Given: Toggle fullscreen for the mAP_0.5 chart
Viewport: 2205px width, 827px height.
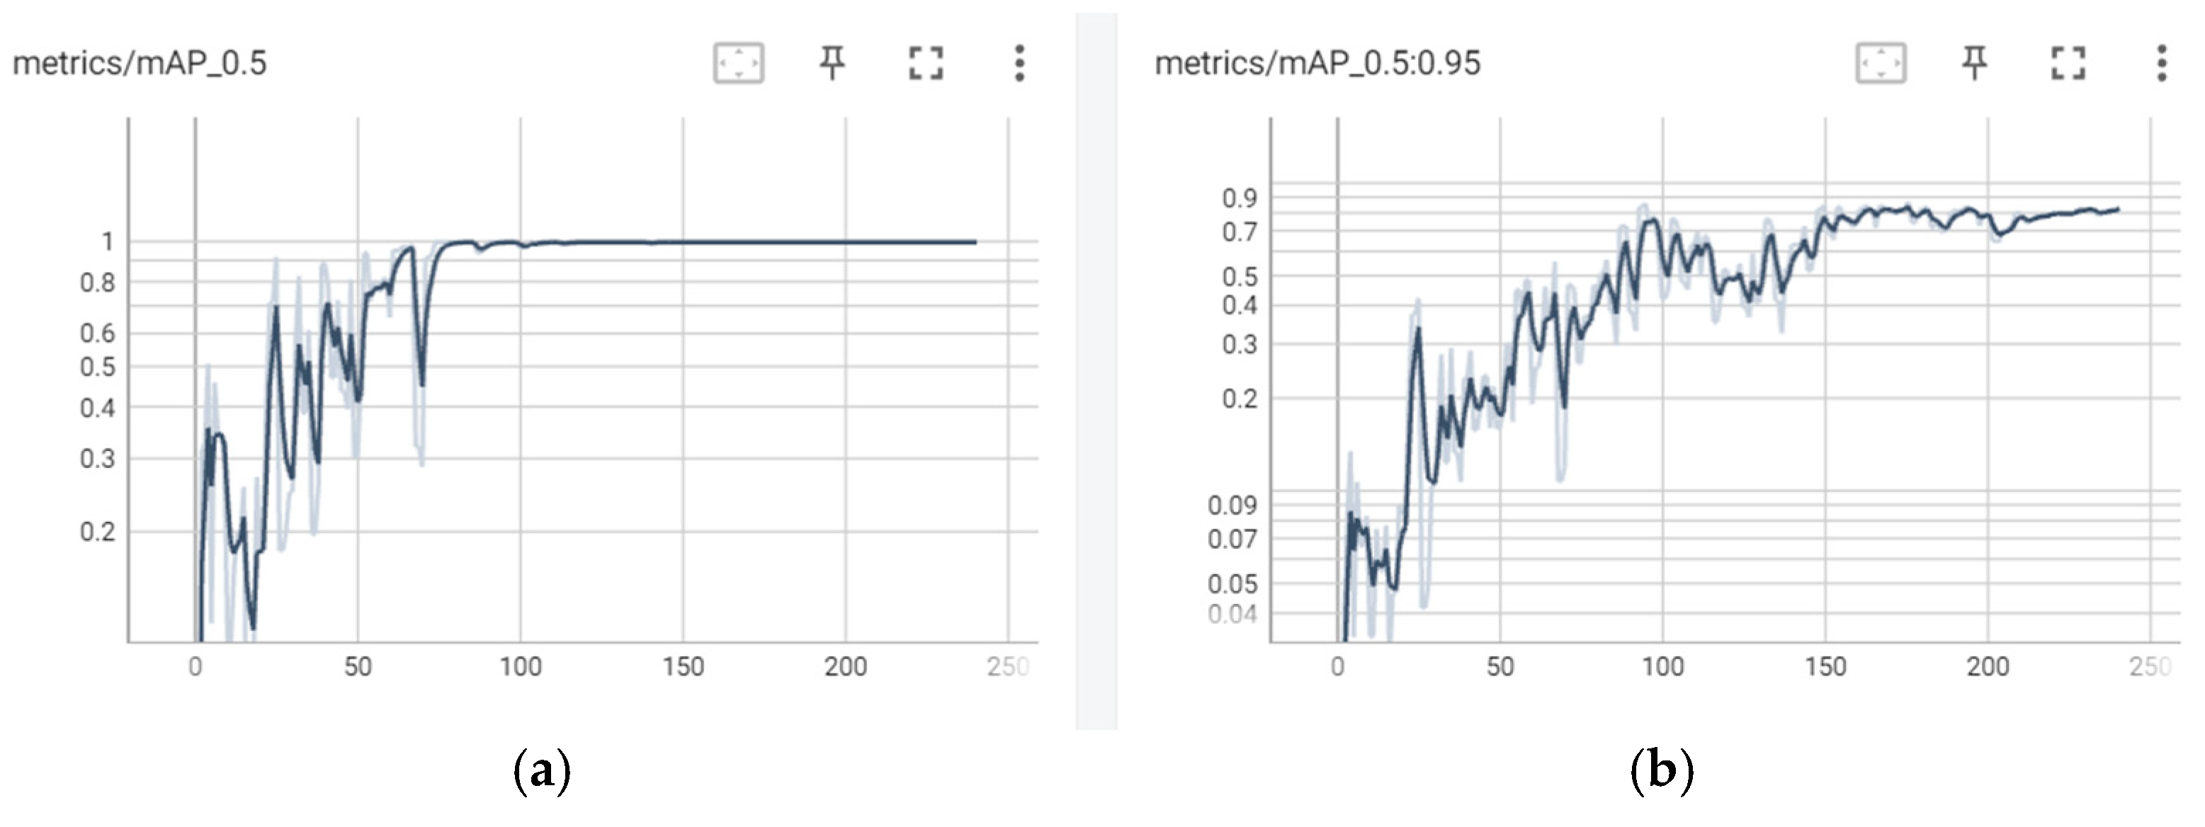Looking at the screenshot, I should (x=925, y=63).
